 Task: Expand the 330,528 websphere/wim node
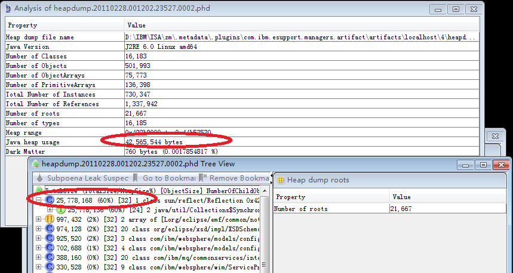click(39, 267)
